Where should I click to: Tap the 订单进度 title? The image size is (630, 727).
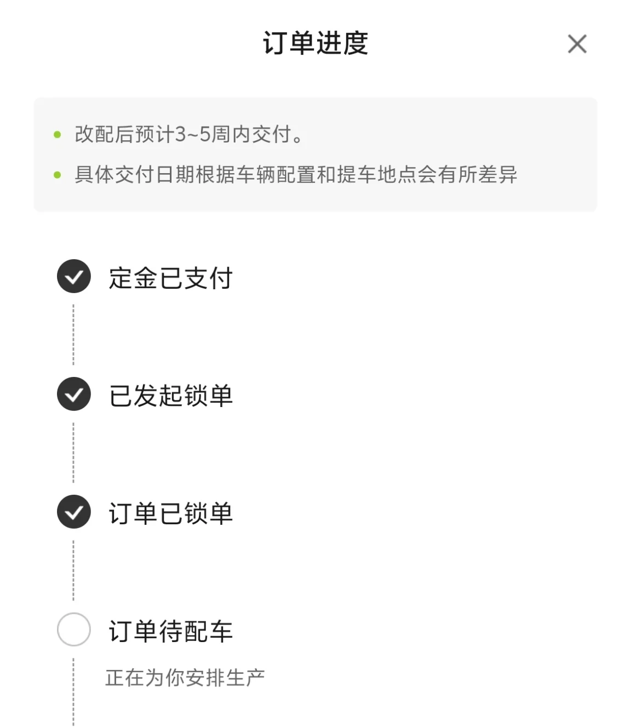click(x=316, y=43)
